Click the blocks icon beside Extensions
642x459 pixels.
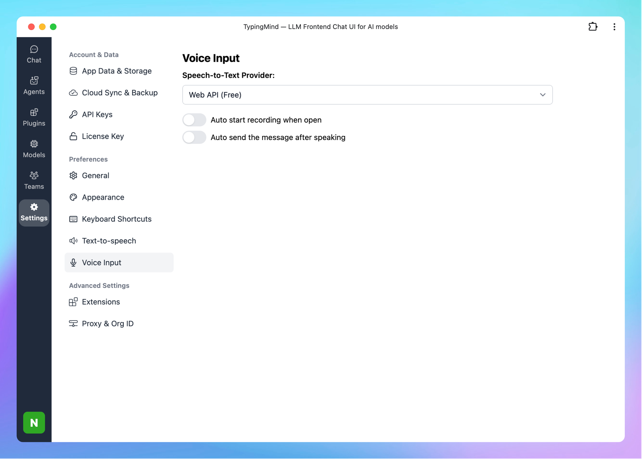73,302
